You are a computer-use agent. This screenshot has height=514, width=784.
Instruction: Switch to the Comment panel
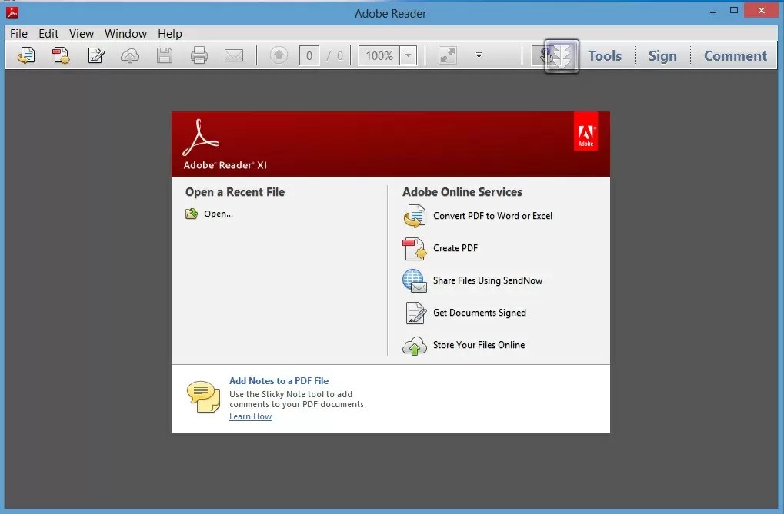(735, 55)
